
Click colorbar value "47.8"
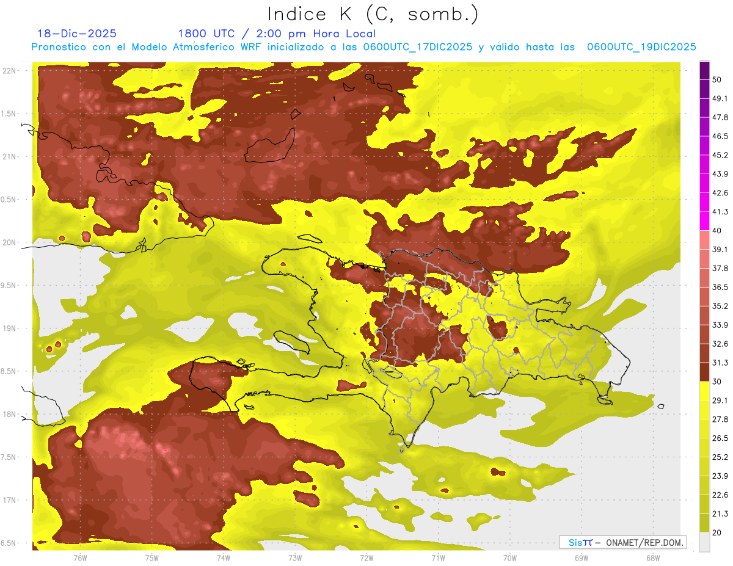[720, 117]
